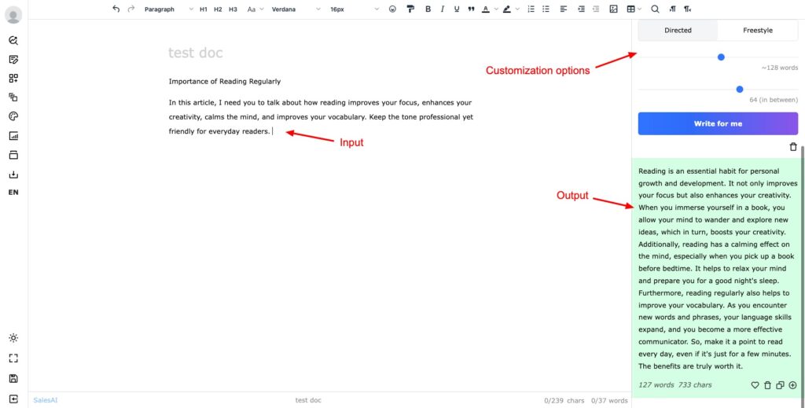The width and height of the screenshot is (805, 408).
Task: Click the SalesAI link in footer
Action: click(46, 400)
